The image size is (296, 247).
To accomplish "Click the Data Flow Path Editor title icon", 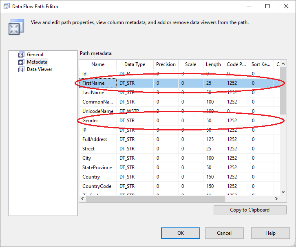I will 7,7.
